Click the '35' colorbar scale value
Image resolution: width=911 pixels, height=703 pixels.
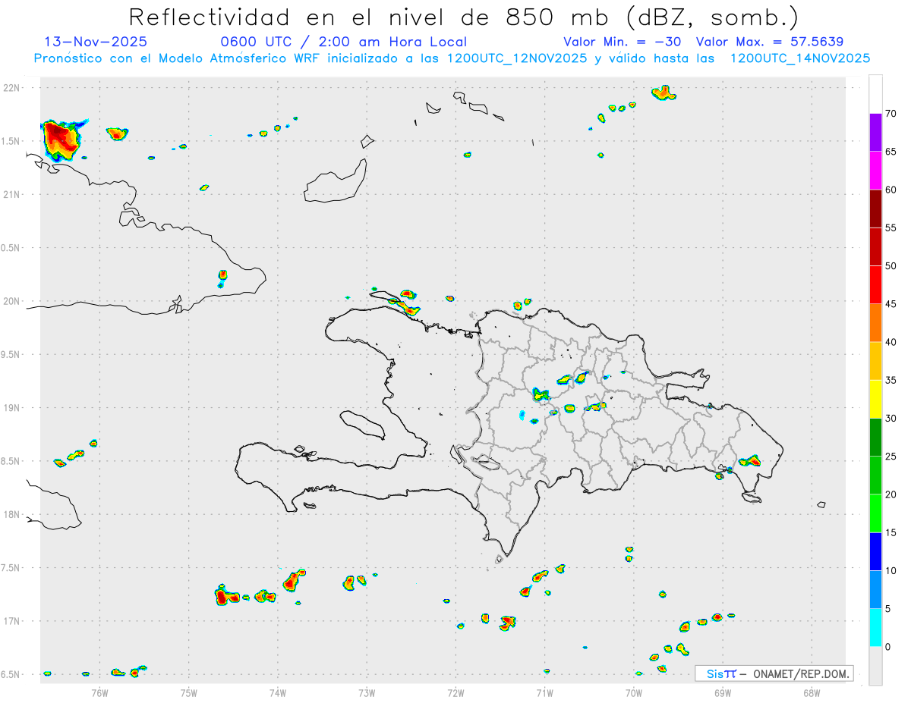click(x=891, y=380)
